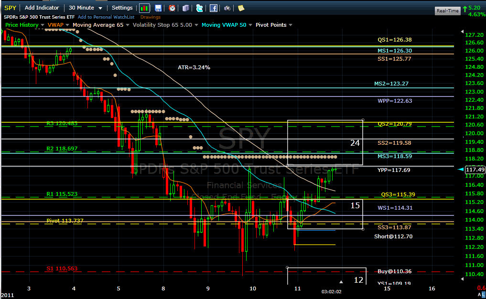Click the small triangle beside 03:02:02
This screenshot has height=299, width=486.
coord(341,282)
